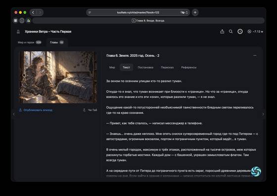277x196 pixels.
Task: Click the paragraph starting А на середине пути
Action: (x=179, y=173)
